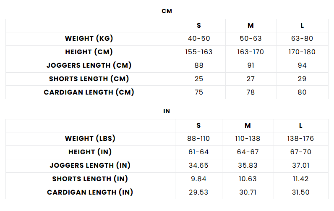The width and height of the screenshot is (334, 211).
Task: Click the CM heading above the first table
Action: point(167,11)
